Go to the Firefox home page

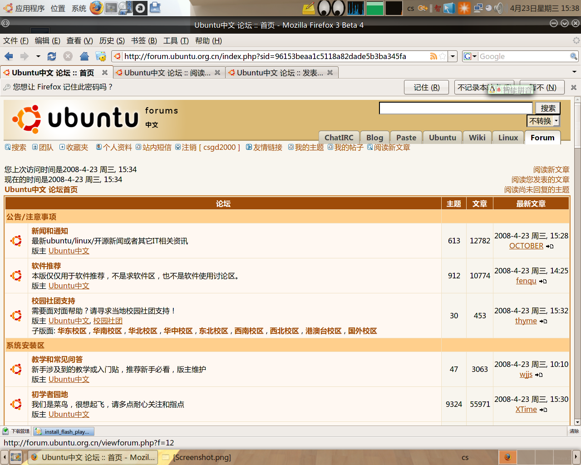(x=84, y=56)
